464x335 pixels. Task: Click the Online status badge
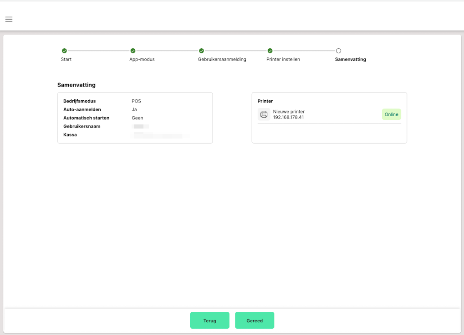pyautogui.click(x=391, y=114)
